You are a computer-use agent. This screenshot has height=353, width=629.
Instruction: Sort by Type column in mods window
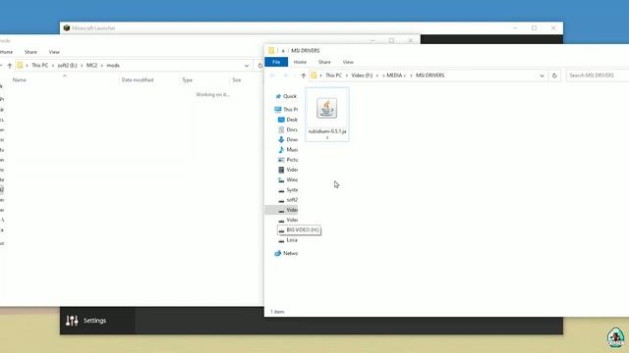tap(187, 80)
